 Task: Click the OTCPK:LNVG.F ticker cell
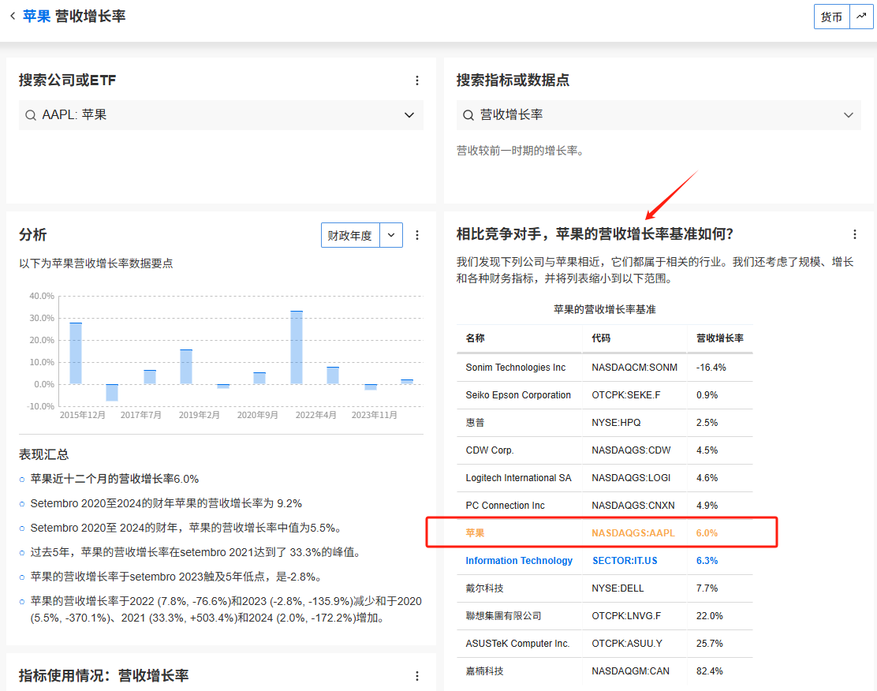click(x=626, y=616)
